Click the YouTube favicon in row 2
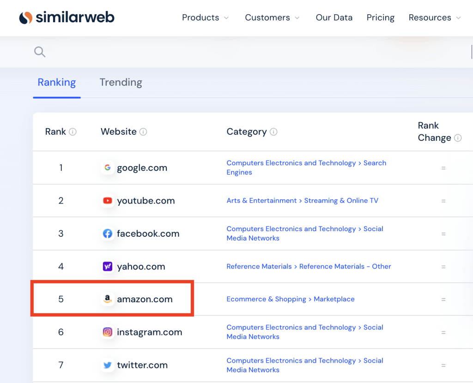473x383 pixels. pos(107,200)
